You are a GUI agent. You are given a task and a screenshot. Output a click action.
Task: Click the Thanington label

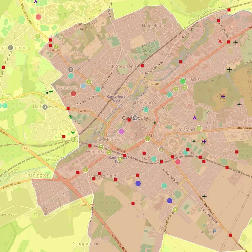[x=37, y=175]
